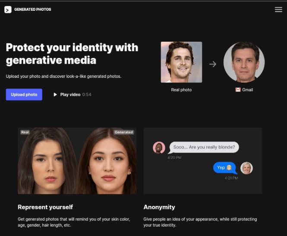Click the Generated Photos logo icon
Screen dimensions: 287x236
pyautogui.click(x=8, y=9)
